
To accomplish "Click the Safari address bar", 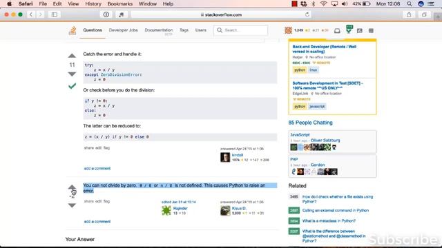I will pyautogui.click(x=221, y=14).
